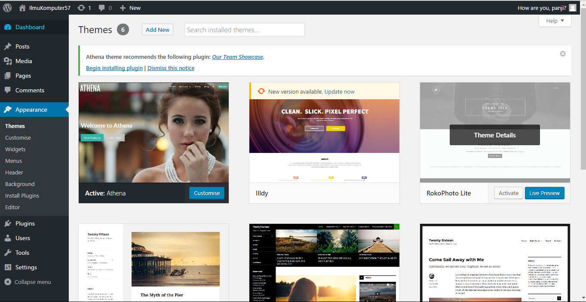
Task: Click the New text in admin bar
Action: (x=135, y=8)
